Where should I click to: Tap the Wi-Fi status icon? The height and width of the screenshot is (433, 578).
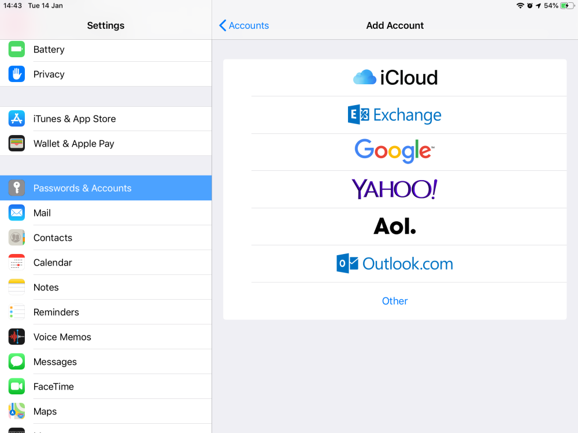coord(520,6)
